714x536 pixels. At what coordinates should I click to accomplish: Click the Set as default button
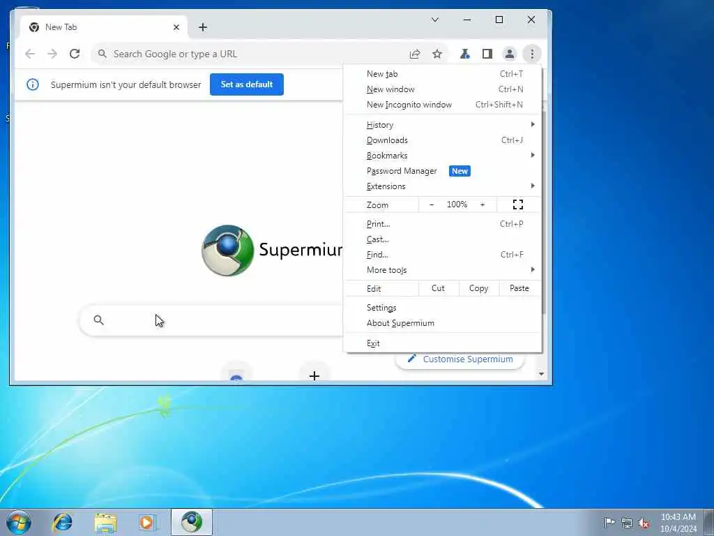(x=247, y=84)
